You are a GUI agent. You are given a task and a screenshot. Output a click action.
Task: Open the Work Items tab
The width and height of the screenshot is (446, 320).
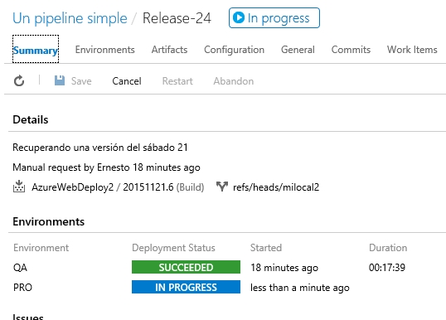412,50
